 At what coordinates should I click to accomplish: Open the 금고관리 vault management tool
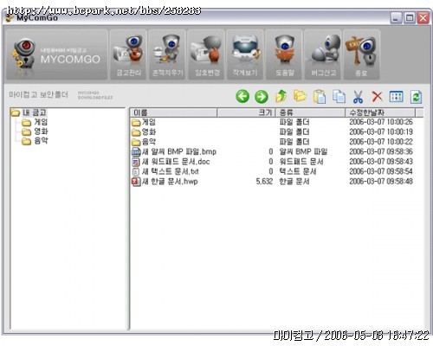click(x=128, y=54)
